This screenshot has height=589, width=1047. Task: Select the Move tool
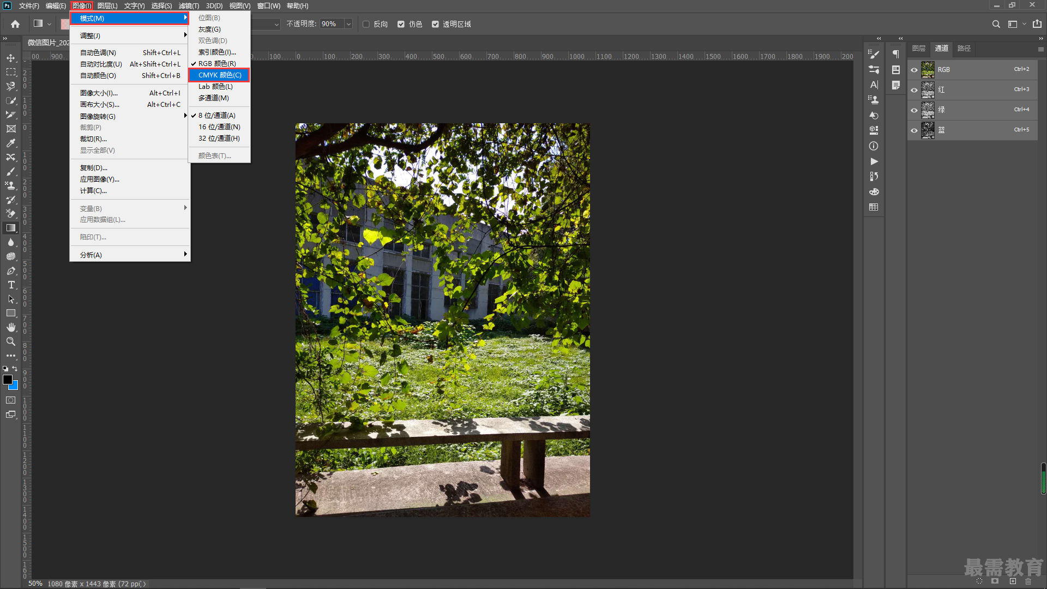(11, 58)
